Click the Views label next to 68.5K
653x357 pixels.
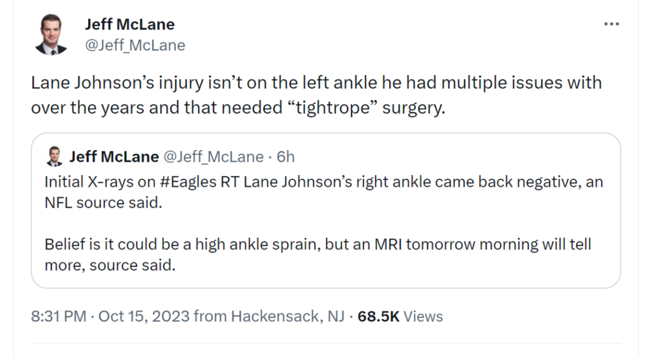(x=423, y=317)
